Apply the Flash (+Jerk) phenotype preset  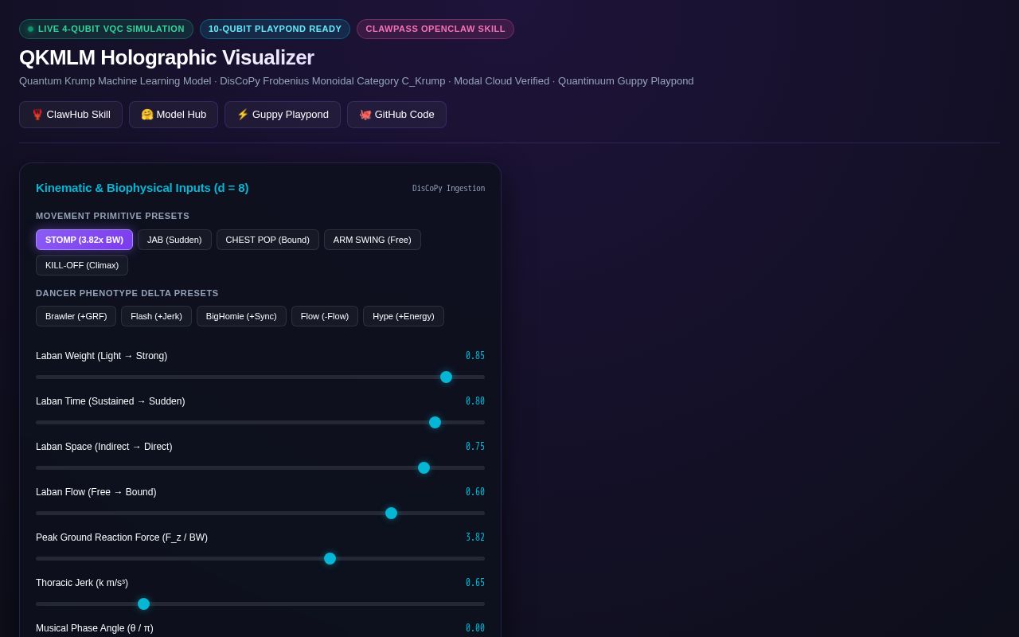[156, 316]
